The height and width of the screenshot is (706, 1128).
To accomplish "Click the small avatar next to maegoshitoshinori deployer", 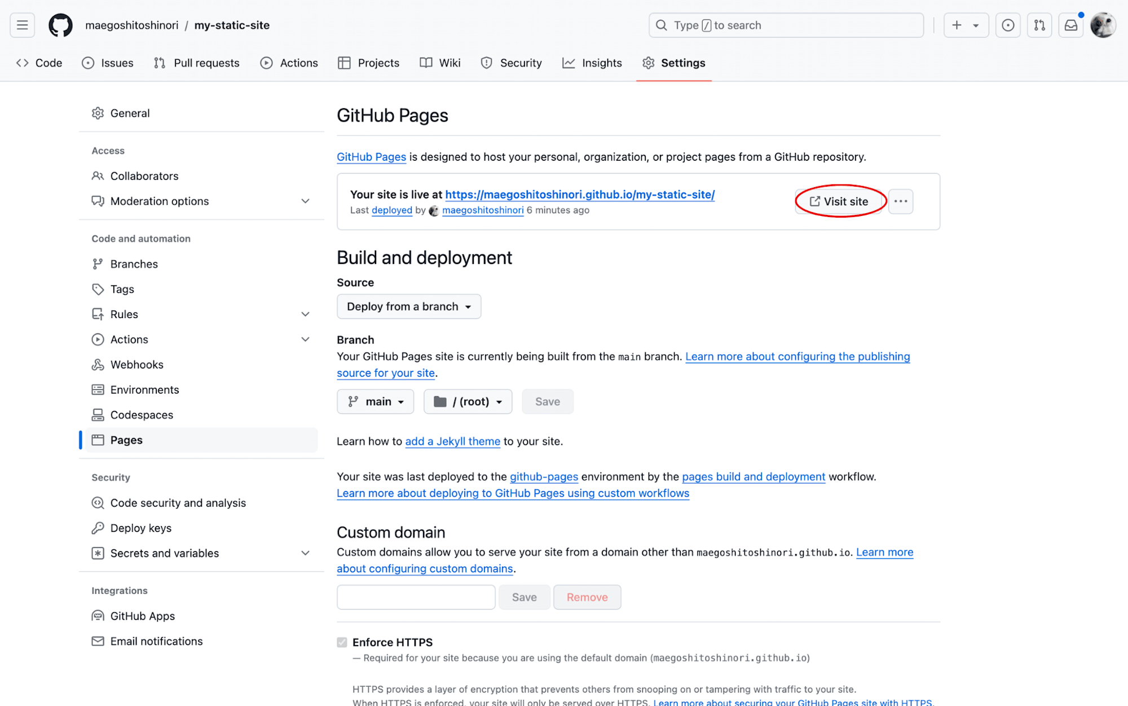I will point(434,211).
